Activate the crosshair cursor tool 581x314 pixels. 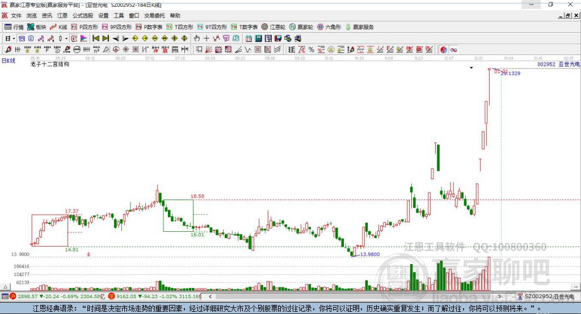pyautogui.click(x=207, y=39)
